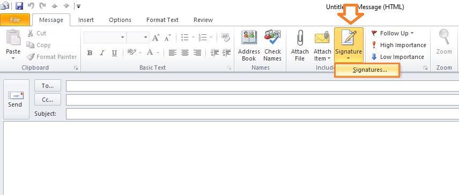Click the Increase Indent icon
Image resolution: width=459 pixels, height=195 pixels.
227,53
